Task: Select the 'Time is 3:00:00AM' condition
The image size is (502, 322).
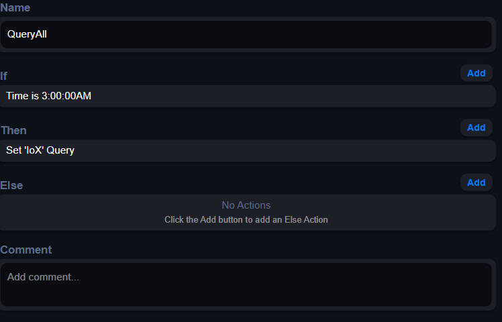Action: pos(248,96)
